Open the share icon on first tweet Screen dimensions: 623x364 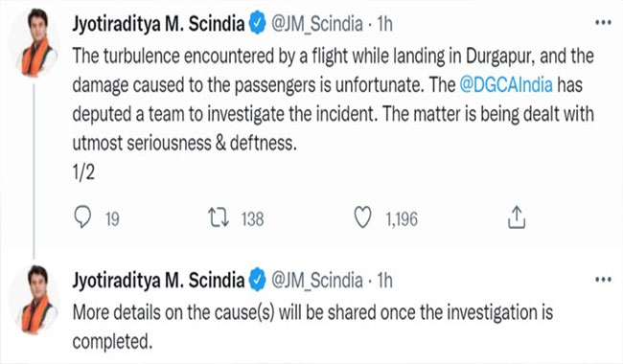tap(517, 217)
